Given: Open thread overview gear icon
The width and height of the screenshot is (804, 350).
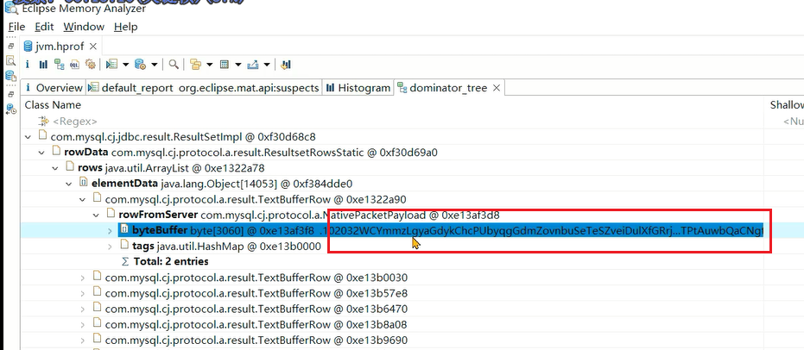Looking at the screenshot, I should pyautogui.click(x=90, y=65).
